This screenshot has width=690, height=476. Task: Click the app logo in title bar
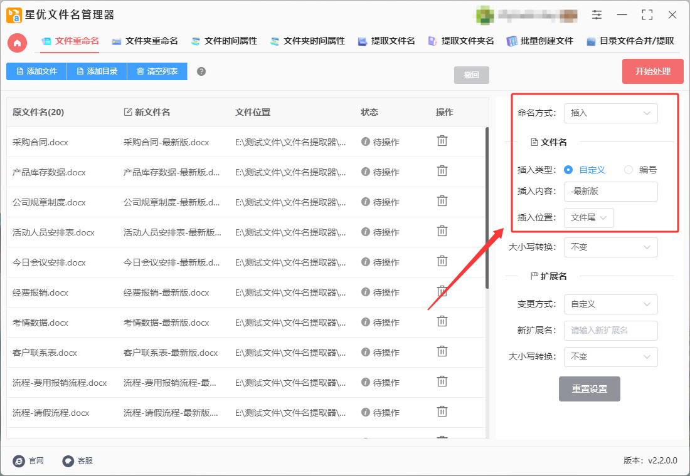pyautogui.click(x=14, y=15)
